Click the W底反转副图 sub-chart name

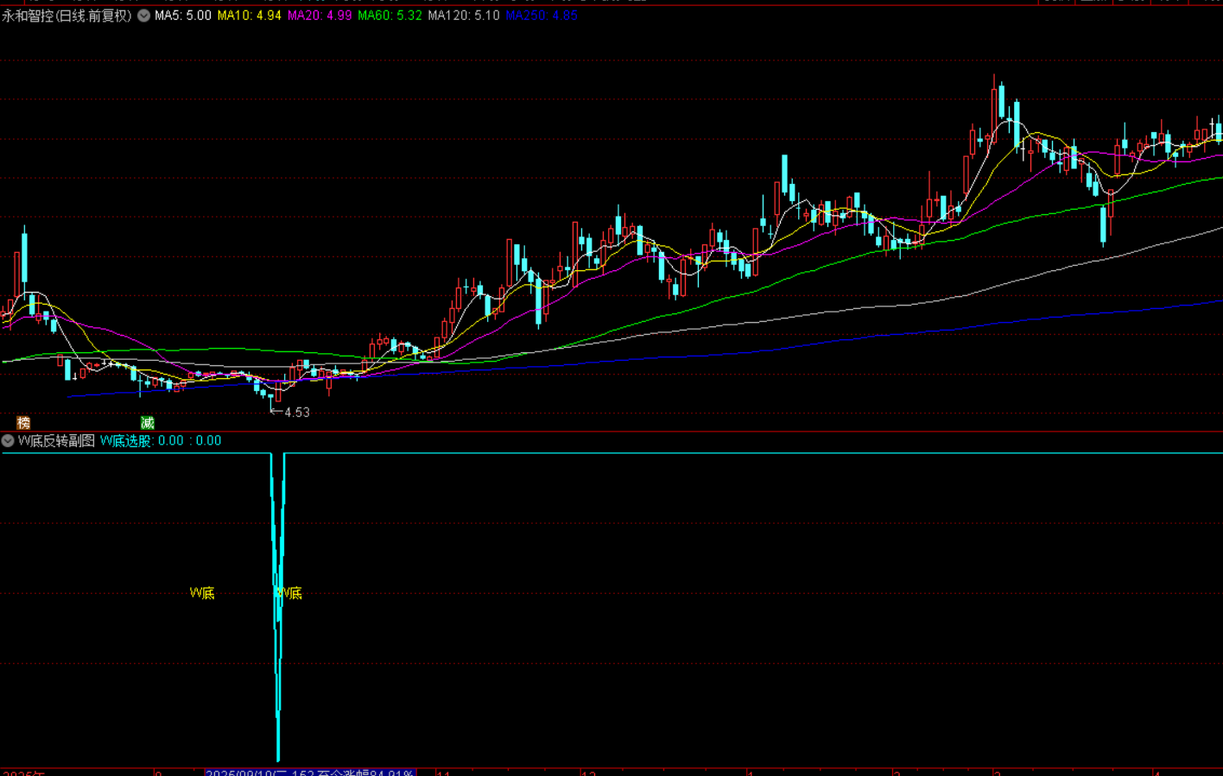[x=56, y=440]
